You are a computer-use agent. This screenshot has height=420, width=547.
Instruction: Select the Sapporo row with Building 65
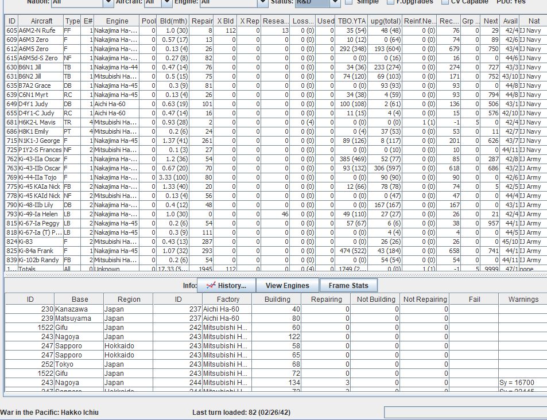pos(276,355)
